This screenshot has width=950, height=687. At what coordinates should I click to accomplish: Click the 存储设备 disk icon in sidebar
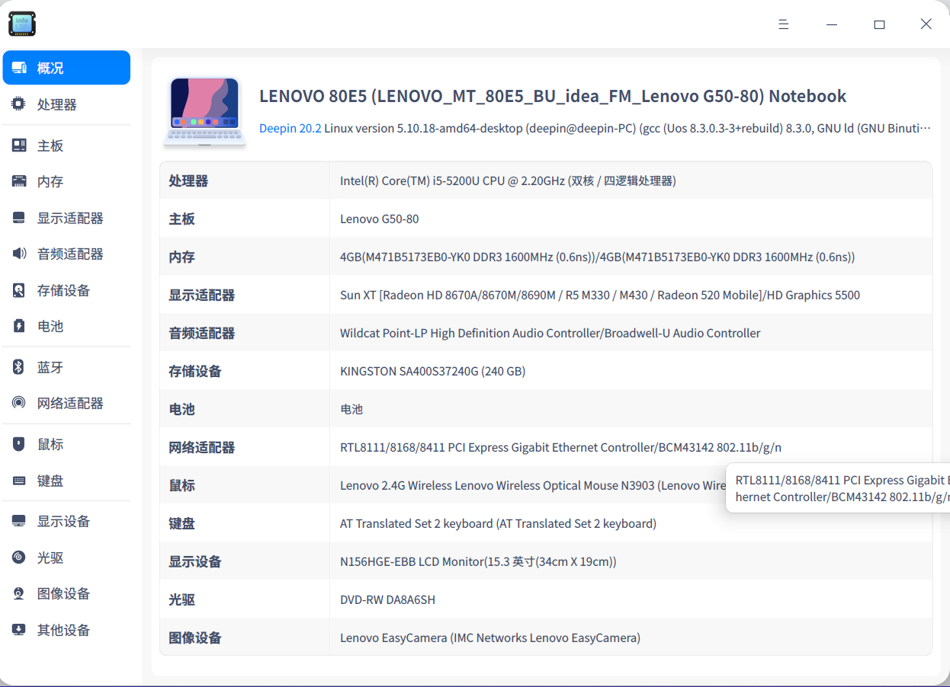click(x=19, y=290)
